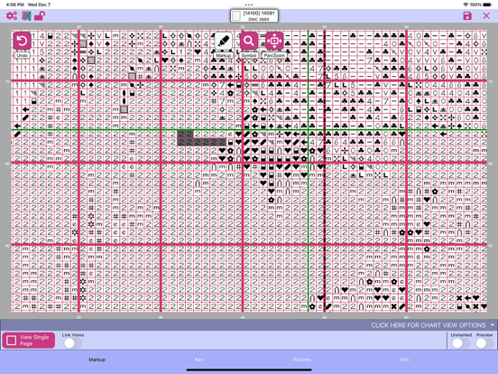This screenshot has height=374, width=498.
Task: Toggle the Preview switch
Action: pos(484,343)
